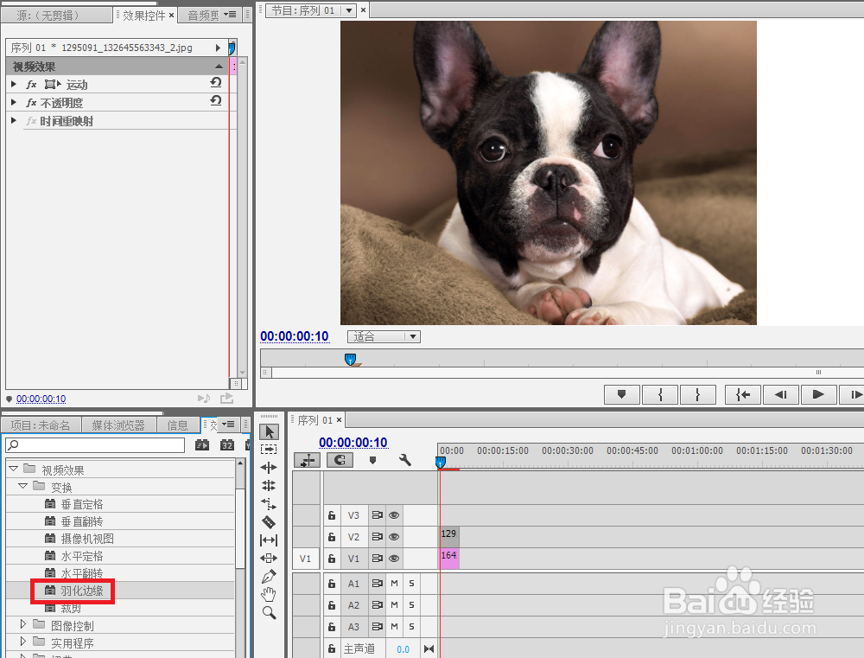Image resolution: width=864 pixels, height=658 pixels.
Task: Click the effects search input field
Action: click(95, 445)
